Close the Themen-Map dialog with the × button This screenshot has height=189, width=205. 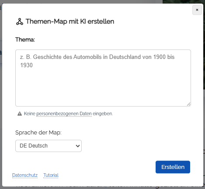[x=197, y=10]
